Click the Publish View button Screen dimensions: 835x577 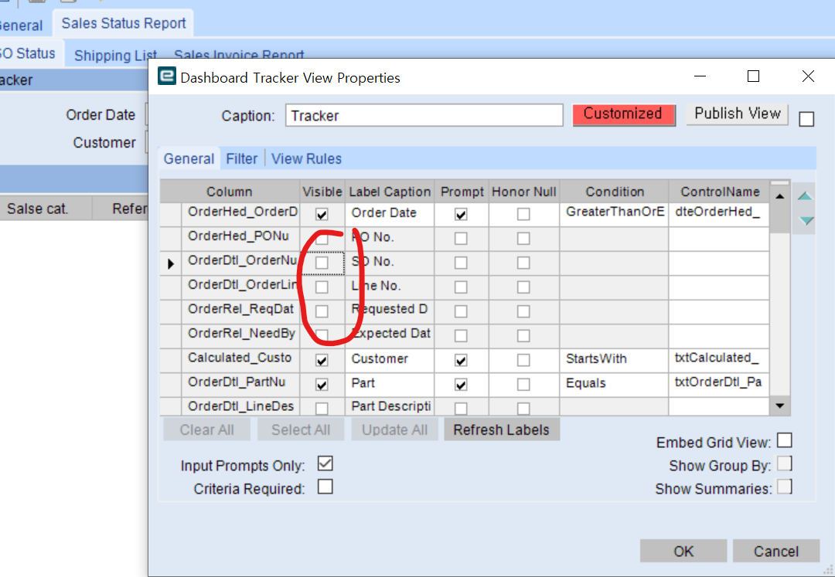(x=737, y=114)
